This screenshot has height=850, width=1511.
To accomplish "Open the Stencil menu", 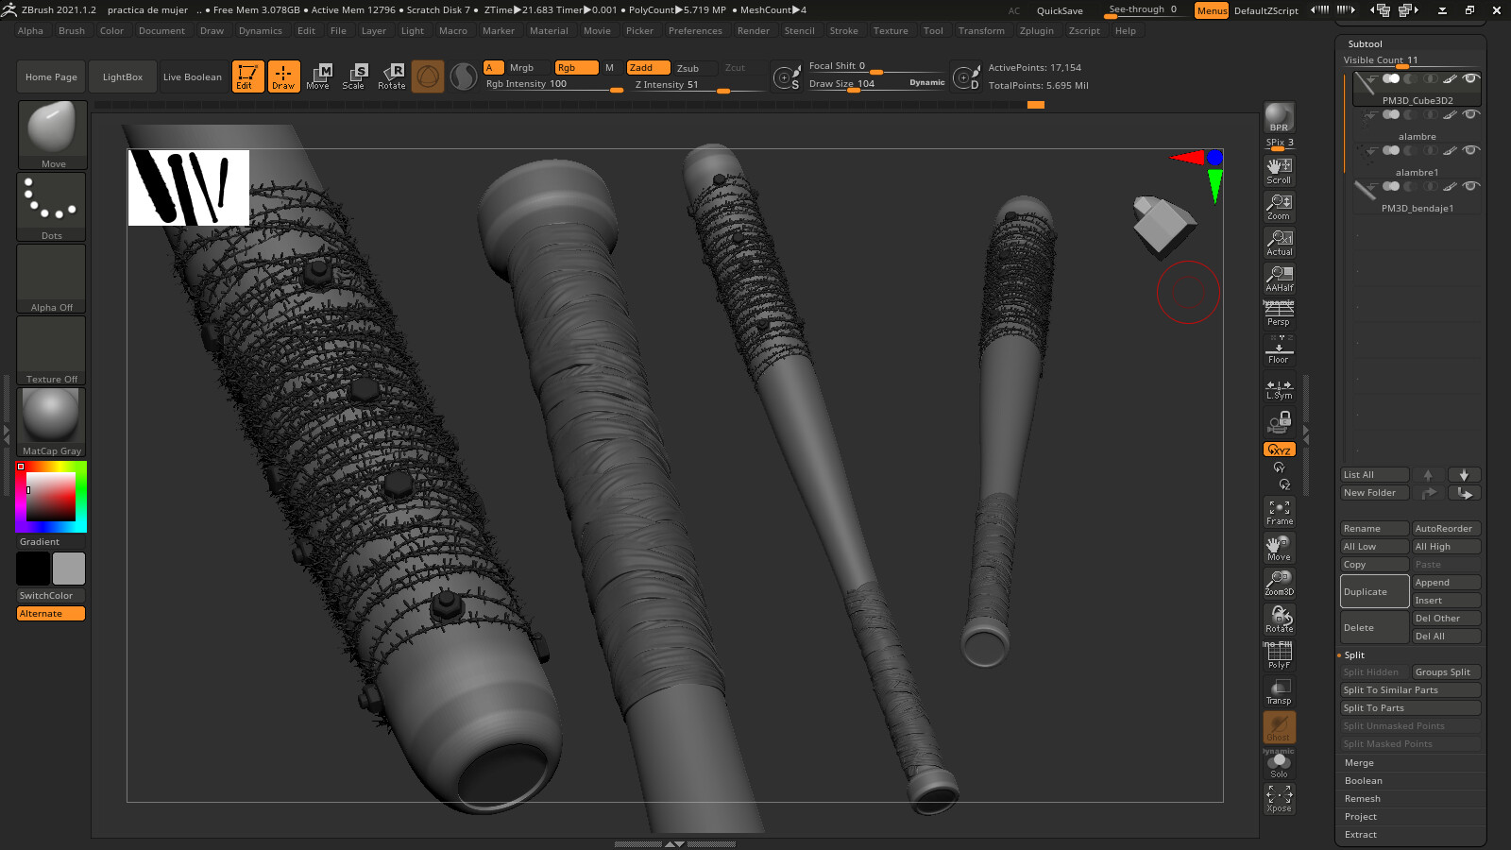I will [x=800, y=30].
